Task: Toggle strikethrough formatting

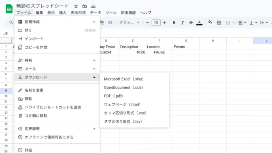Action: [191, 23]
